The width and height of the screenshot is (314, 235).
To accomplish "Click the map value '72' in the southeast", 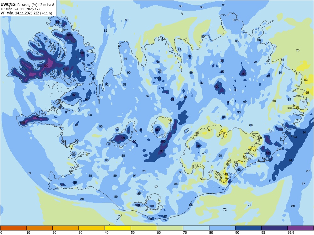I will click(x=225, y=209).
